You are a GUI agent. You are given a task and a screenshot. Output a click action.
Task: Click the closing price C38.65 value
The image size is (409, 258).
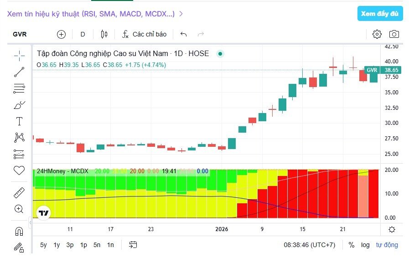click(113, 65)
